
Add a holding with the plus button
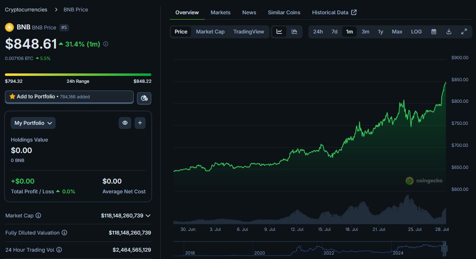140,123
